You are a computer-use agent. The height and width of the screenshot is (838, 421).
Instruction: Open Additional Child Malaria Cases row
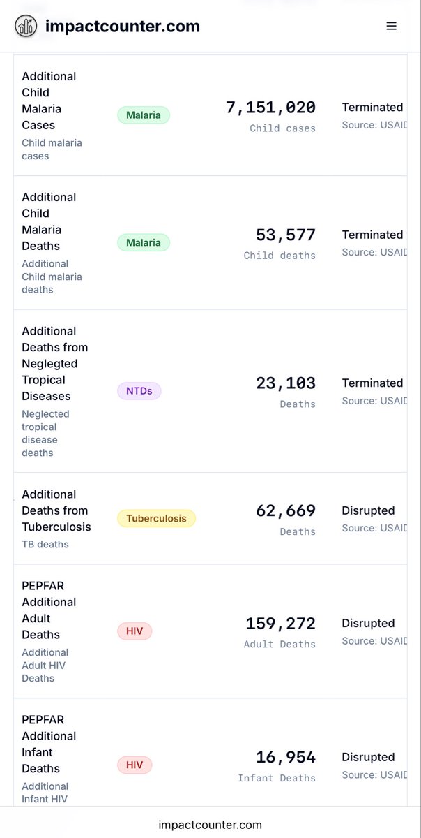(x=49, y=101)
